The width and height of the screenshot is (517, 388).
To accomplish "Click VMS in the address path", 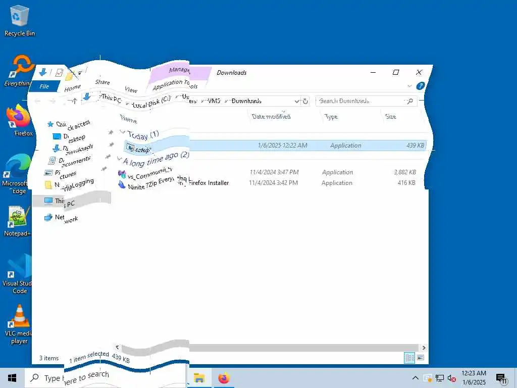I will tap(214, 101).
